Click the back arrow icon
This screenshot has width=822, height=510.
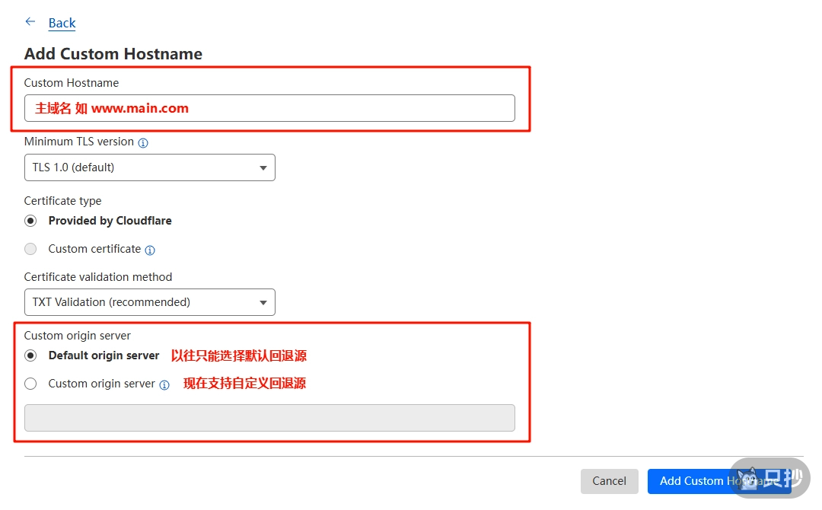pyautogui.click(x=30, y=22)
